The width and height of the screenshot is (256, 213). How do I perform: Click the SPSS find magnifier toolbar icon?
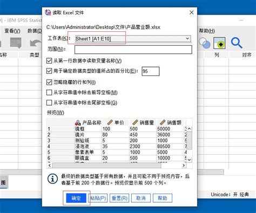[x=237, y=43]
